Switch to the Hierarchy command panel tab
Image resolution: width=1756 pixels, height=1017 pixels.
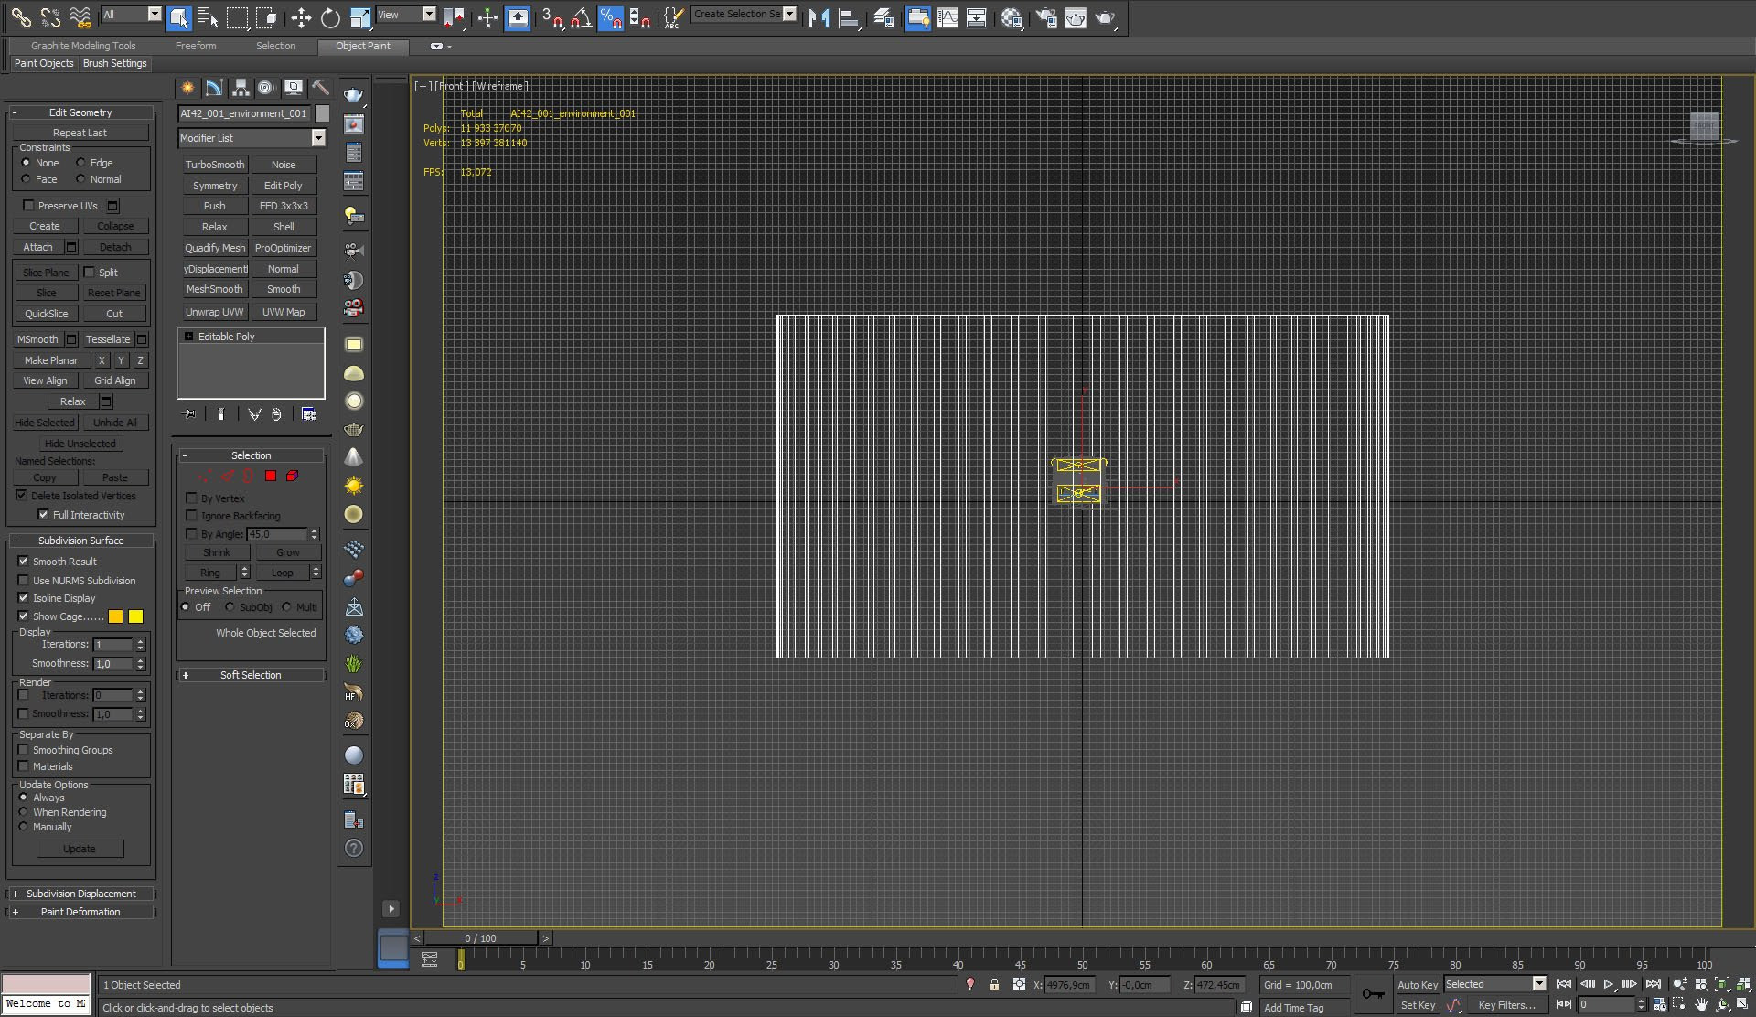tap(241, 87)
